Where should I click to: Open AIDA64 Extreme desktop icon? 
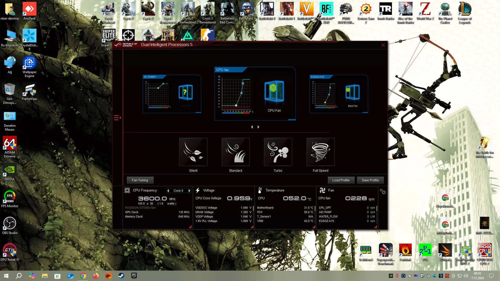(x=10, y=147)
